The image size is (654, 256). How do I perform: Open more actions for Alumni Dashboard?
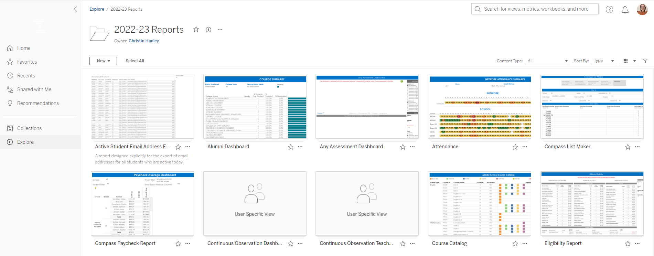(300, 147)
